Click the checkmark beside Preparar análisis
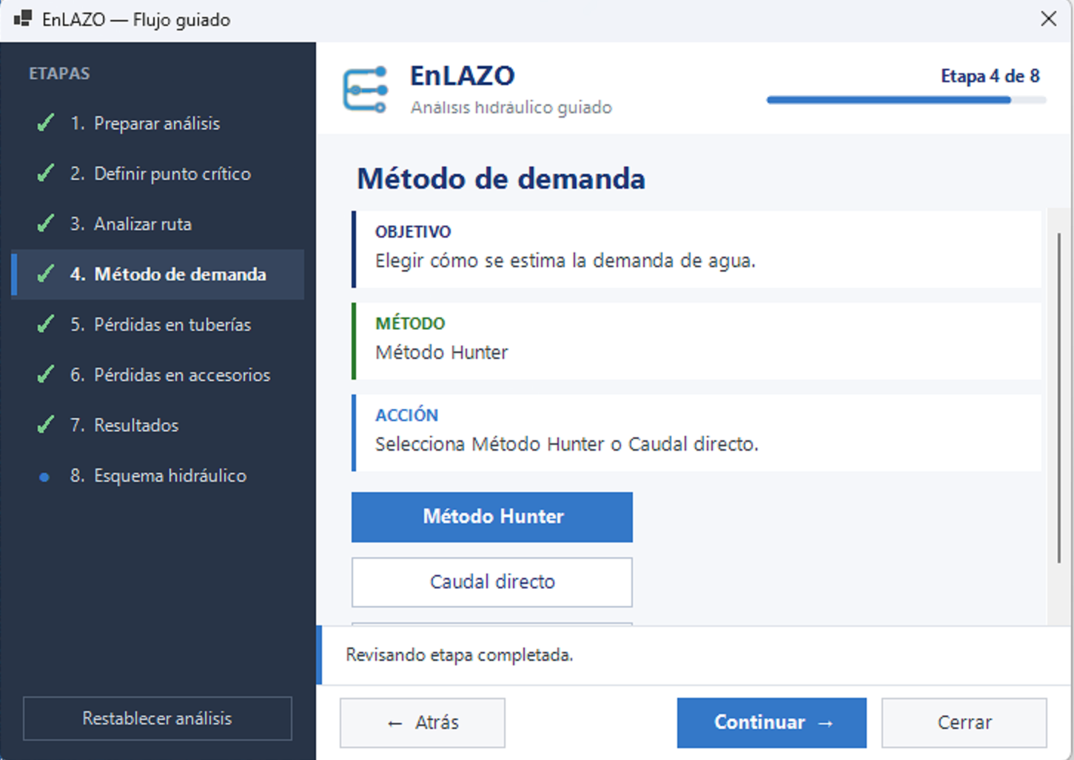1074x760 pixels. 46,123
